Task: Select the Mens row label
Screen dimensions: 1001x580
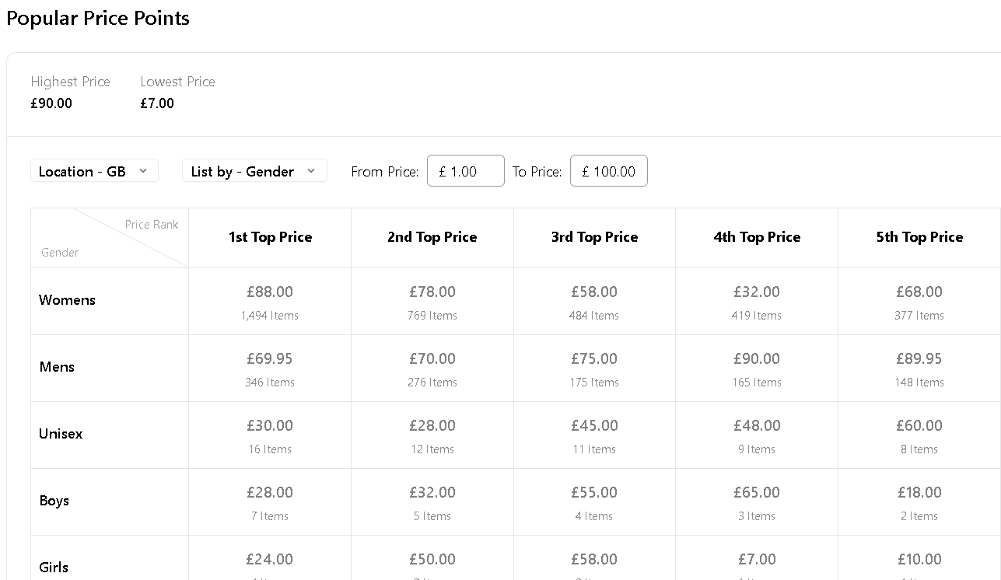Action: tap(57, 367)
